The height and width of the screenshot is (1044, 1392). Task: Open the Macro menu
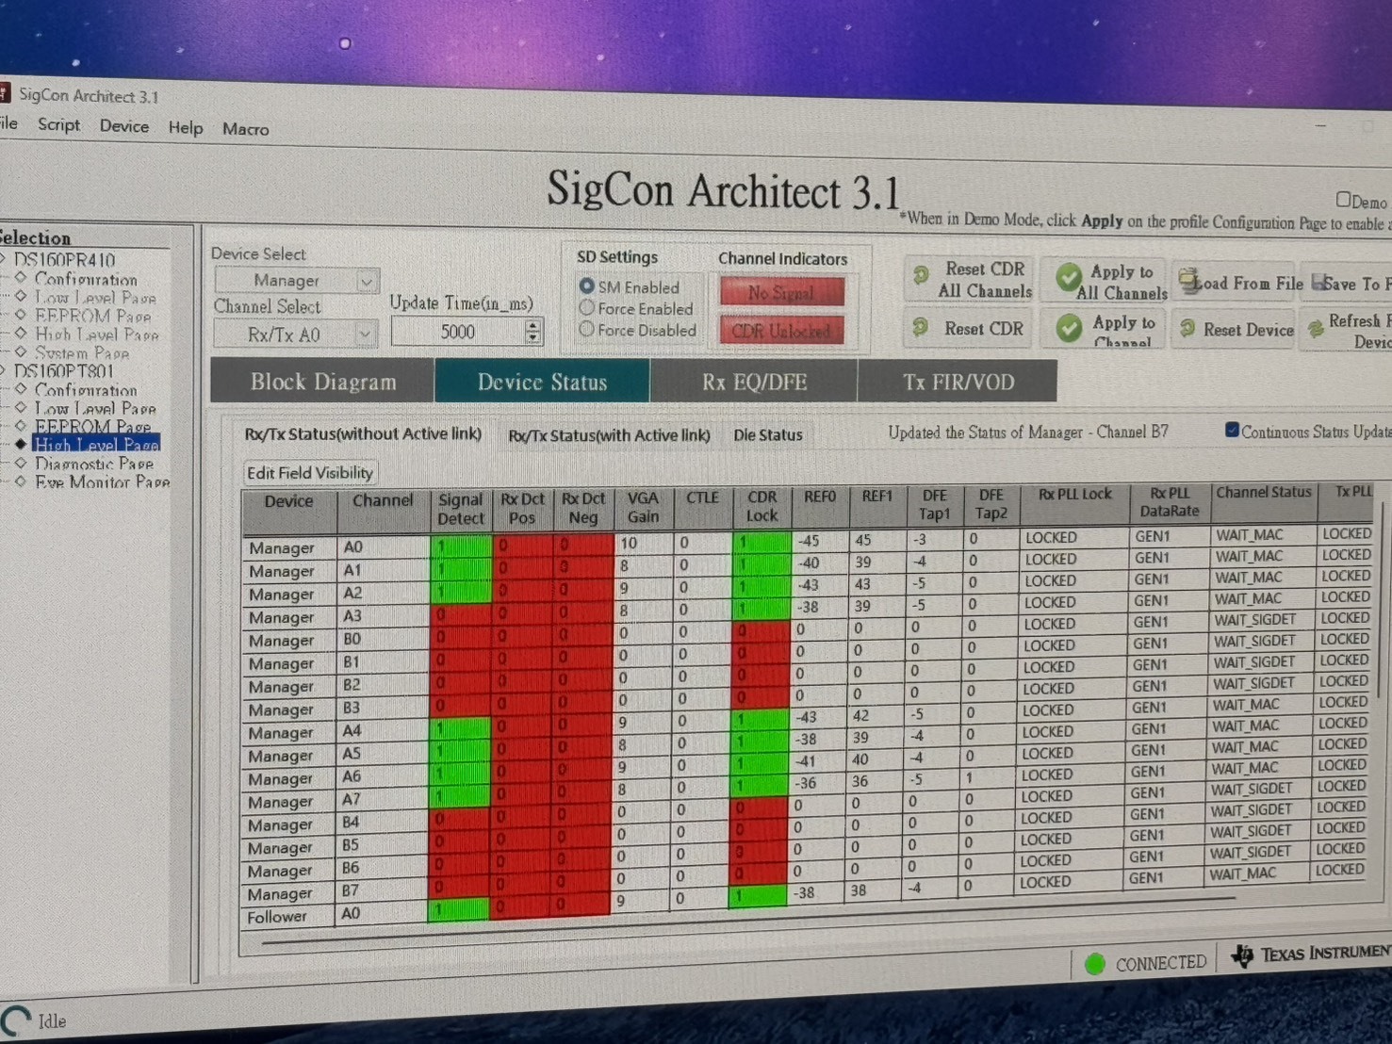[x=246, y=129]
